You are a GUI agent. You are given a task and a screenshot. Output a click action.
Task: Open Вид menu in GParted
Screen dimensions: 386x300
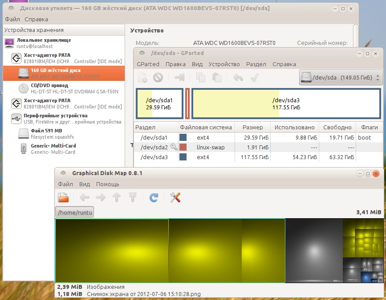(x=197, y=64)
